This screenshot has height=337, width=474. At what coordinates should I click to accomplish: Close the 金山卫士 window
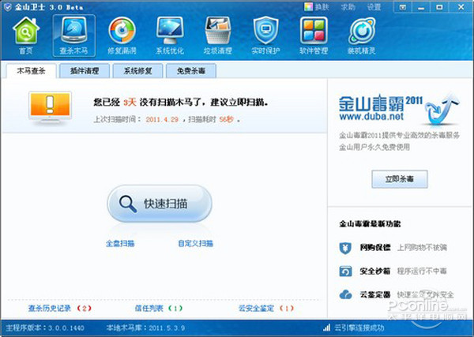click(461, 7)
